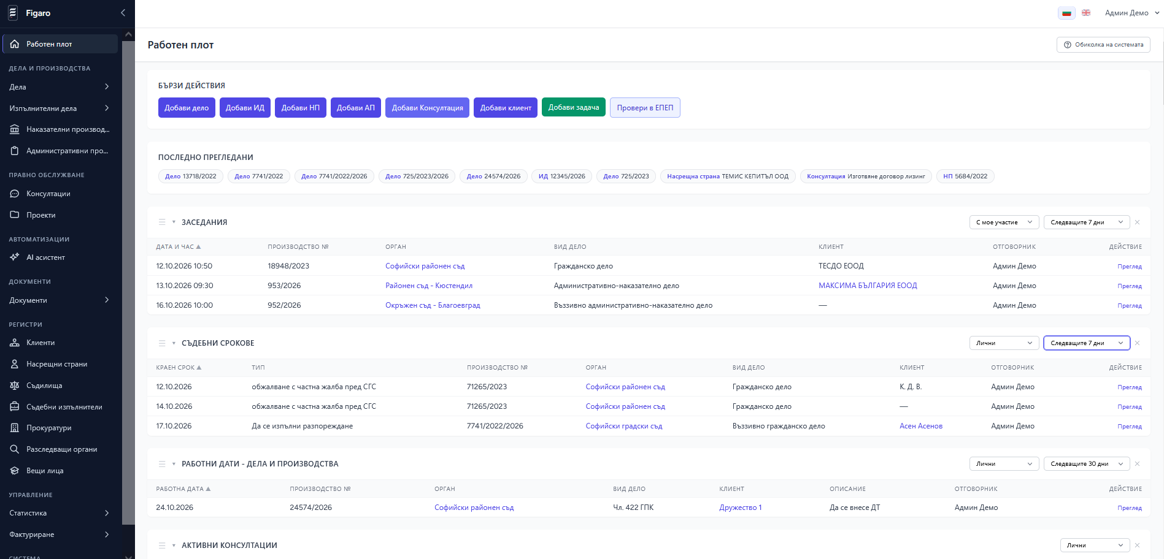Open 'Следващите 30 дни' period dropdown
Screen dimensions: 1164x559
click(x=1087, y=464)
